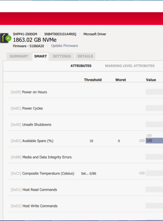Image resolution: width=163 pixels, height=221 pixels.
Task: Select the Host Read Commands row
Action: point(86,190)
